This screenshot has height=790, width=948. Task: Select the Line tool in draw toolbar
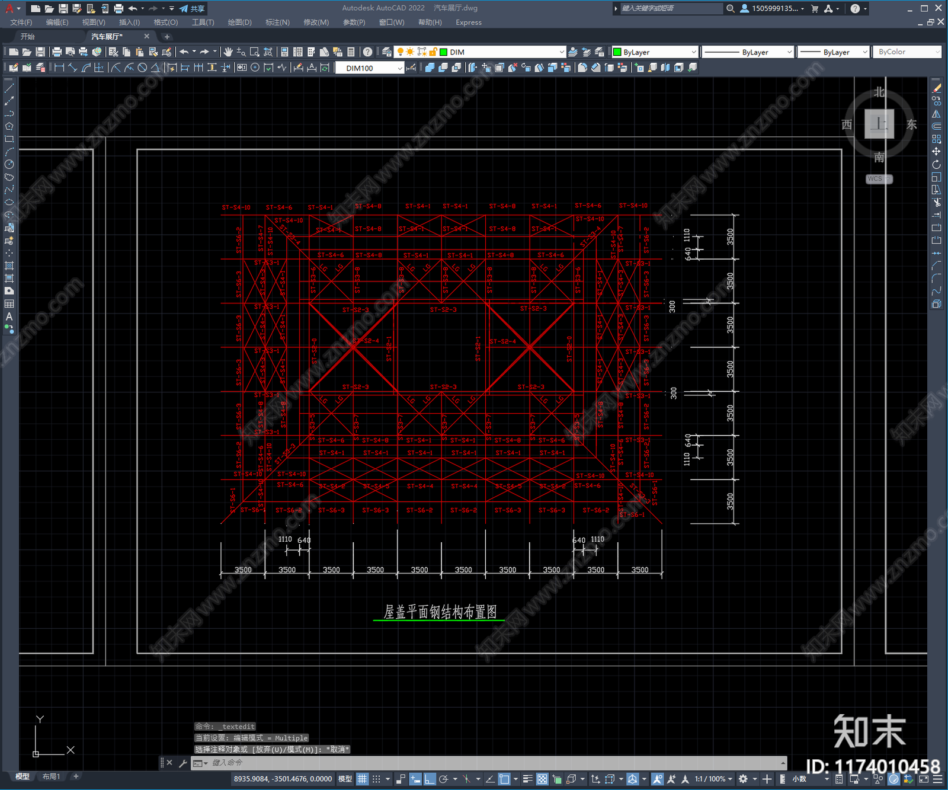pyautogui.click(x=9, y=88)
